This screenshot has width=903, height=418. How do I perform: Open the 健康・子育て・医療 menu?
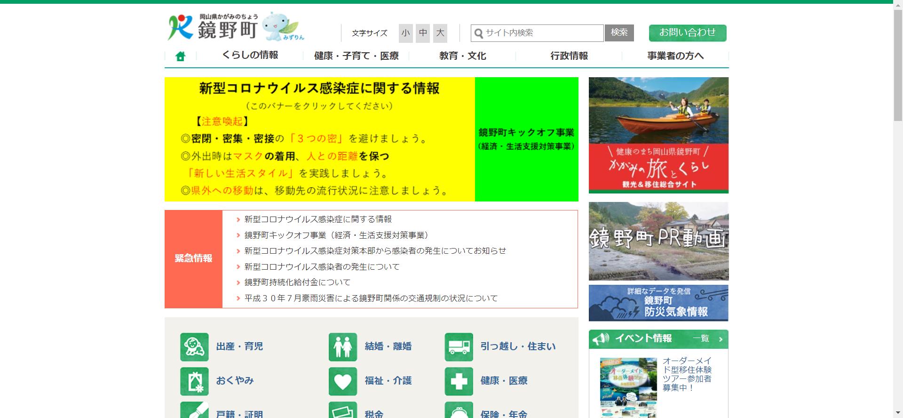click(356, 56)
